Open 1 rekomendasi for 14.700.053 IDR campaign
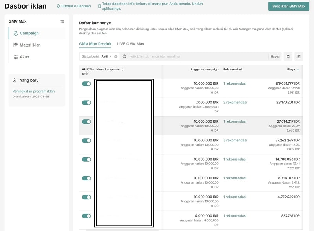 [x=235, y=159]
